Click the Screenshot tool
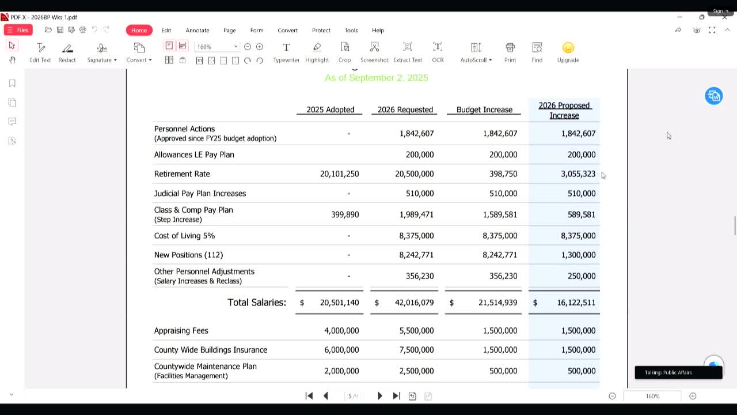The width and height of the screenshot is (737, 415). [374, 52]
